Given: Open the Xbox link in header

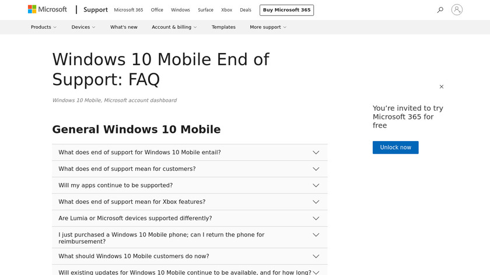Looking at the screenshot, I should click(226, 10).
